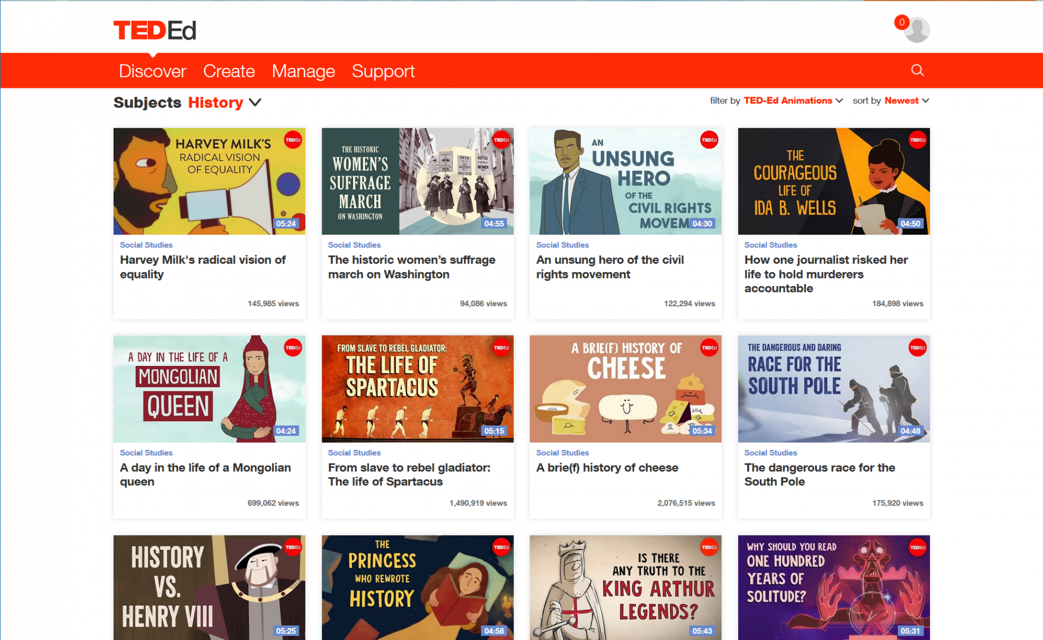Open the Create menu
This screenshot has height=640, width=1043.
pyautogui.click(x=229, y=71)
